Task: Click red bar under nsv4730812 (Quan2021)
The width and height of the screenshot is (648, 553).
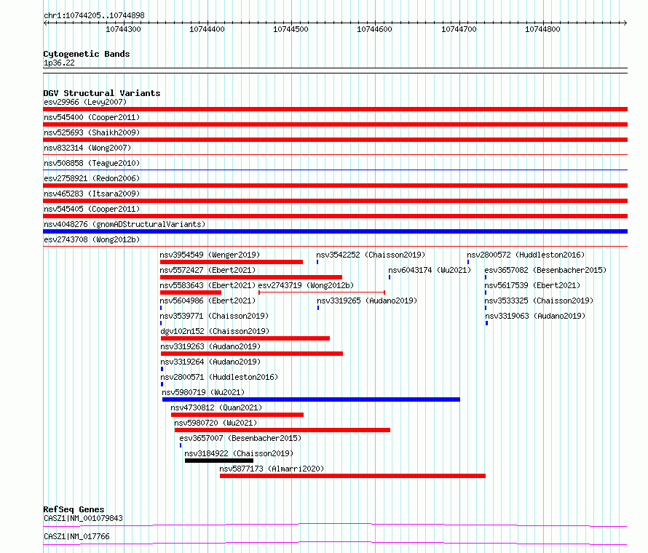Action: point(237,415)
